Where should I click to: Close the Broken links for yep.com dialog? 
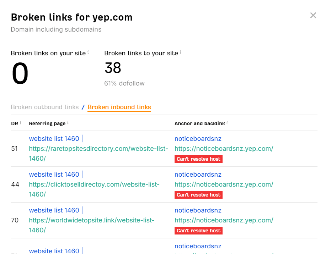click(313, 15)
